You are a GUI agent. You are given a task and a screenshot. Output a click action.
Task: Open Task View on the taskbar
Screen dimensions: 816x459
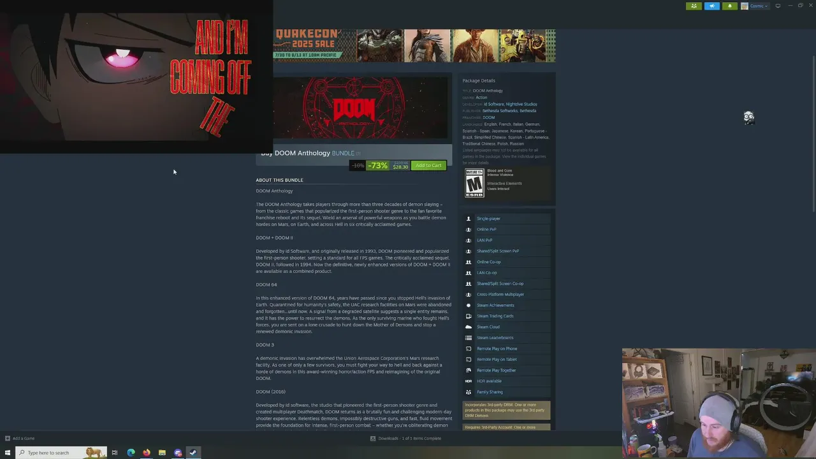click(115, 453)
